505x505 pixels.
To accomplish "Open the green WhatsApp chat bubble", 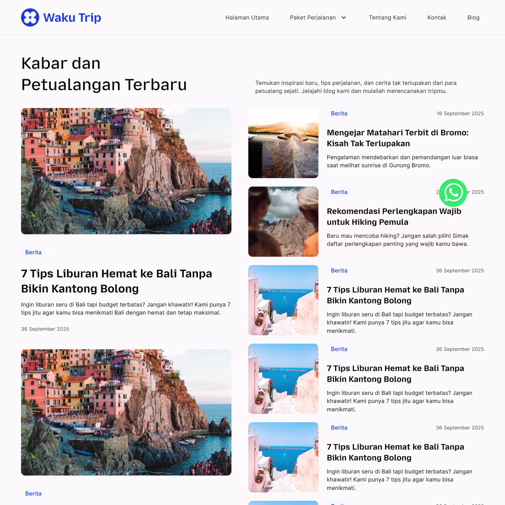I will coord(453,193).
